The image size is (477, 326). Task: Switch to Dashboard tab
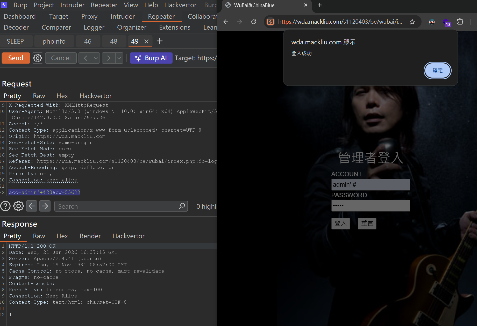tap(20, 16)
